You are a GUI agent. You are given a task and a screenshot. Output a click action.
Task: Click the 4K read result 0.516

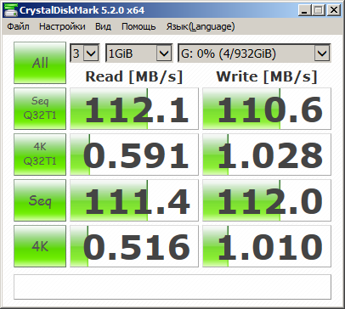[x=134, y=246]
